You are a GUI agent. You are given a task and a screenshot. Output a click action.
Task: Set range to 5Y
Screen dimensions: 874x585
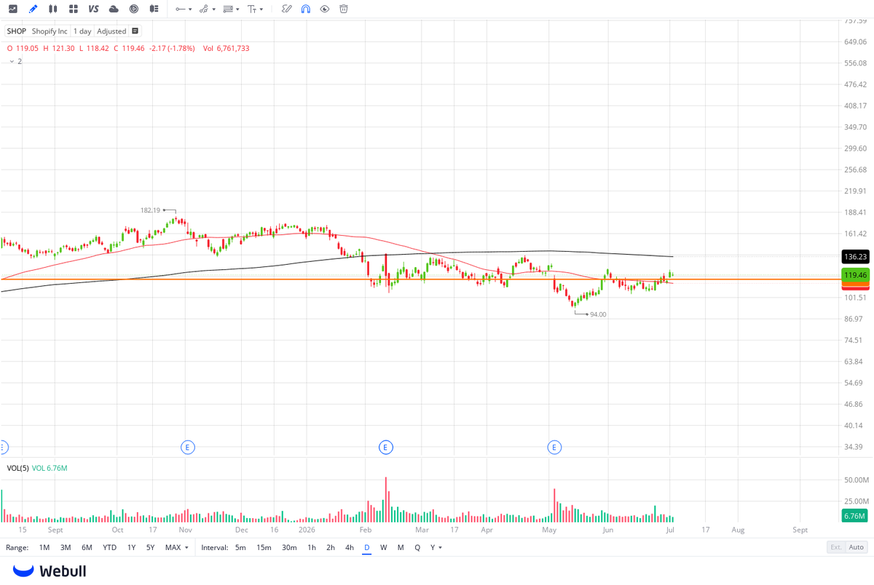[150, 547]
